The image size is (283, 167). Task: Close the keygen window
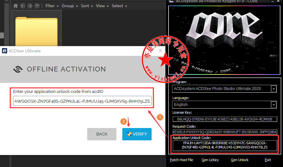click(x=278, y=1)
